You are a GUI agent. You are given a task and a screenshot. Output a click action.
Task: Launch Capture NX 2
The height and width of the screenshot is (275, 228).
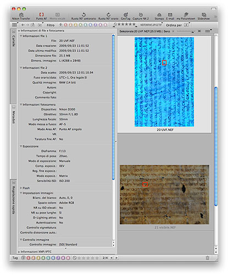[141, 16]
